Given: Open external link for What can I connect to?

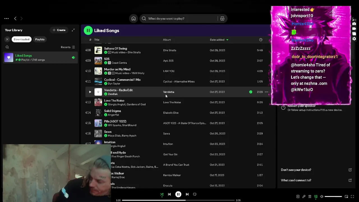Looking at the screenshot, I should [x=350, y=180].
